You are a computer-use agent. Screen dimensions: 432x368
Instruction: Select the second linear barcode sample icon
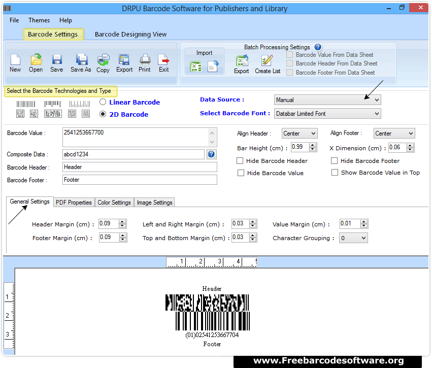52,104
